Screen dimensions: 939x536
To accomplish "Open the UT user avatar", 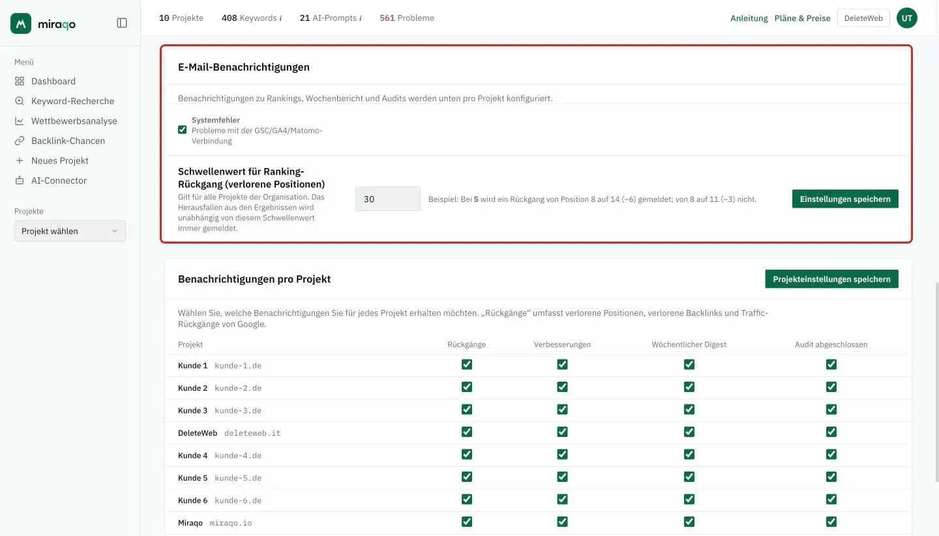I will click(x=907, y=18).
